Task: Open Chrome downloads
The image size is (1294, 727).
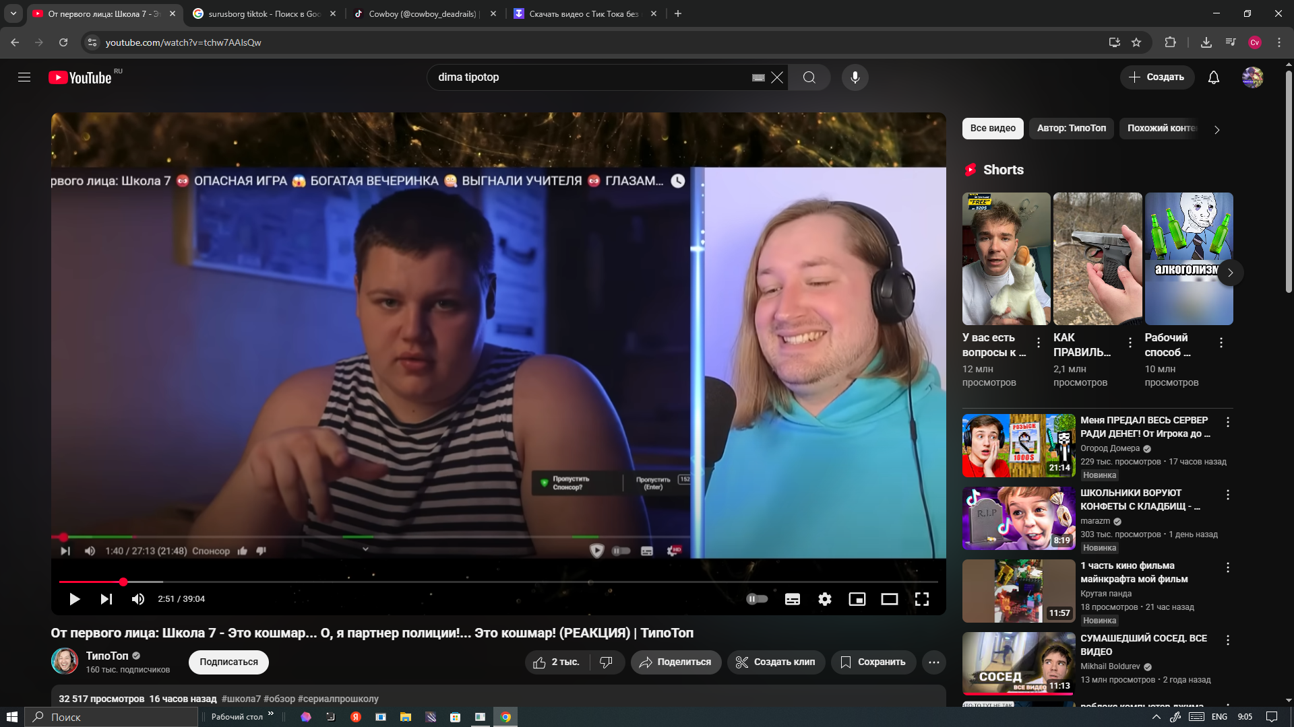Action: pyautogui.click(x=1206, y=42)
